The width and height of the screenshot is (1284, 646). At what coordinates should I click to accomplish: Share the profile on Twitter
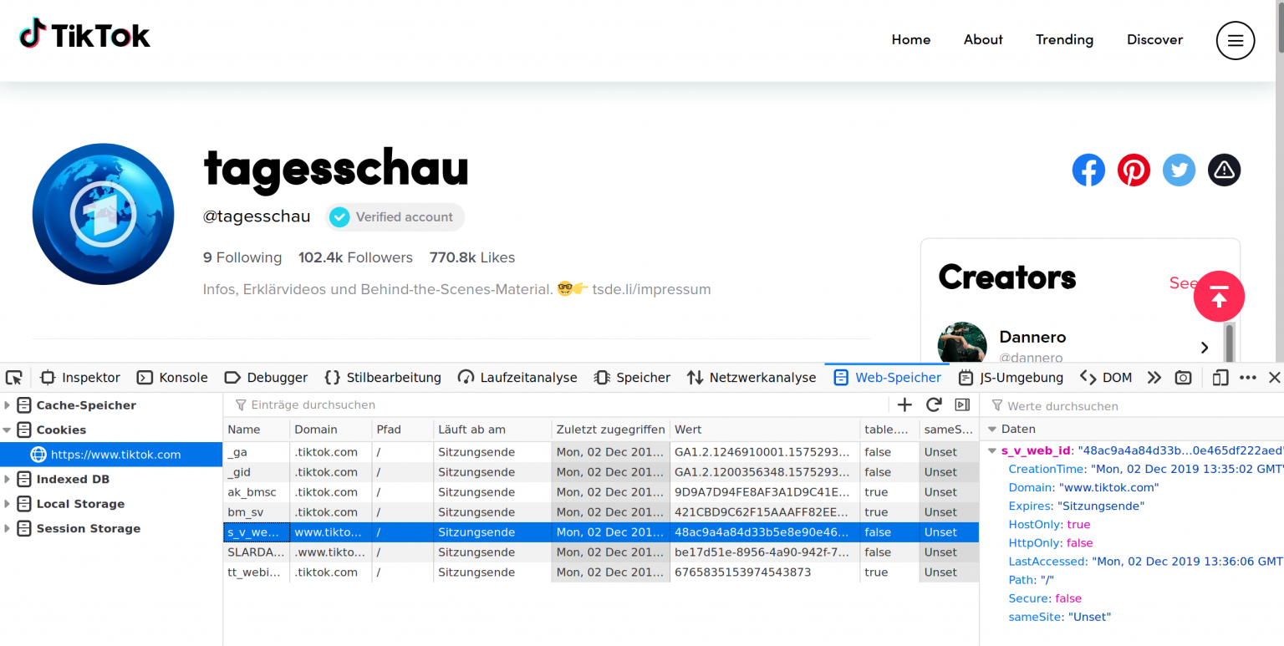pos(1179,170)
